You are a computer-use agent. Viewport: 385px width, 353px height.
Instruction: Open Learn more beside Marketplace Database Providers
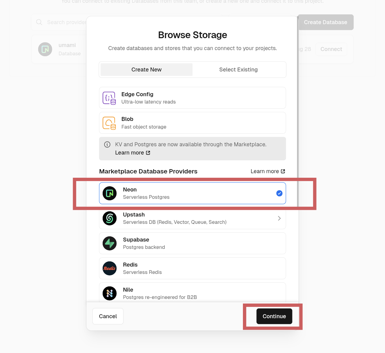point(268,171)
